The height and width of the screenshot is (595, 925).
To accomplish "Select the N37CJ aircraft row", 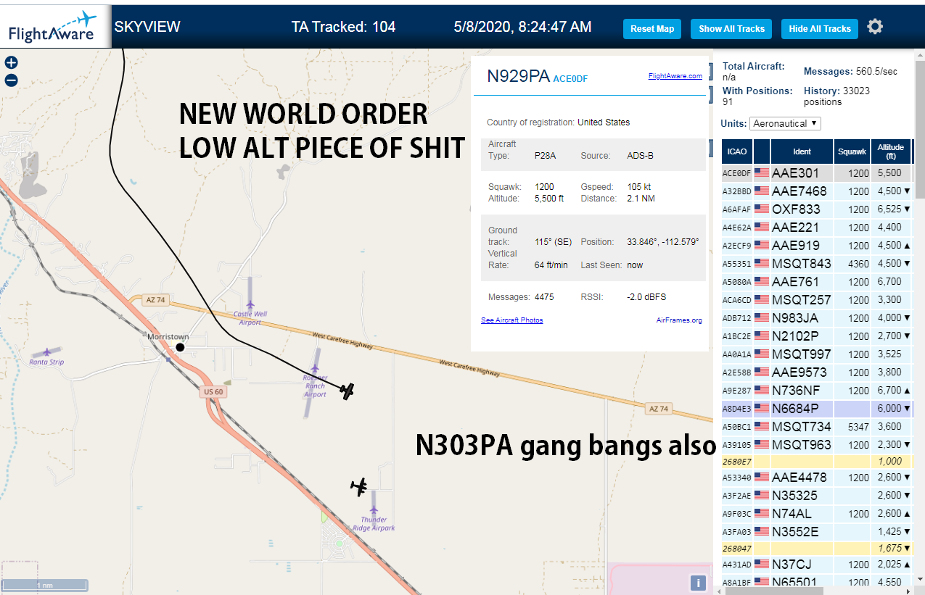I will coord(816,565).
